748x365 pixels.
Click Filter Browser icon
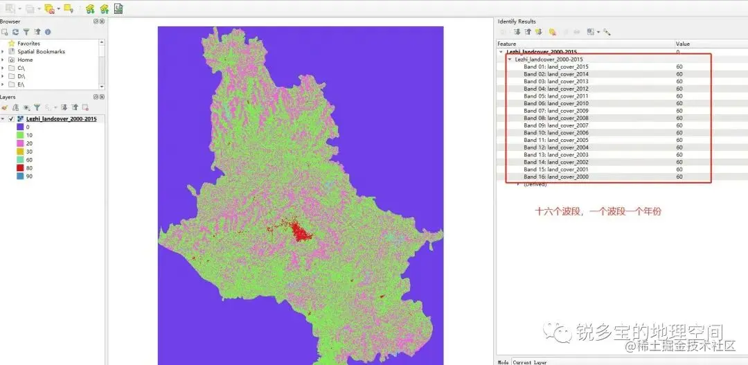pos(26,32)
